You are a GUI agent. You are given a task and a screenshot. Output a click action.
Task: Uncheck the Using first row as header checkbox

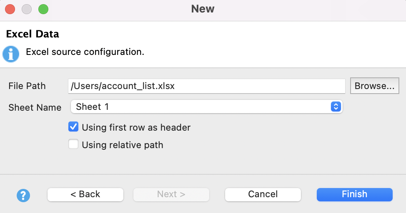coord(73,127)
